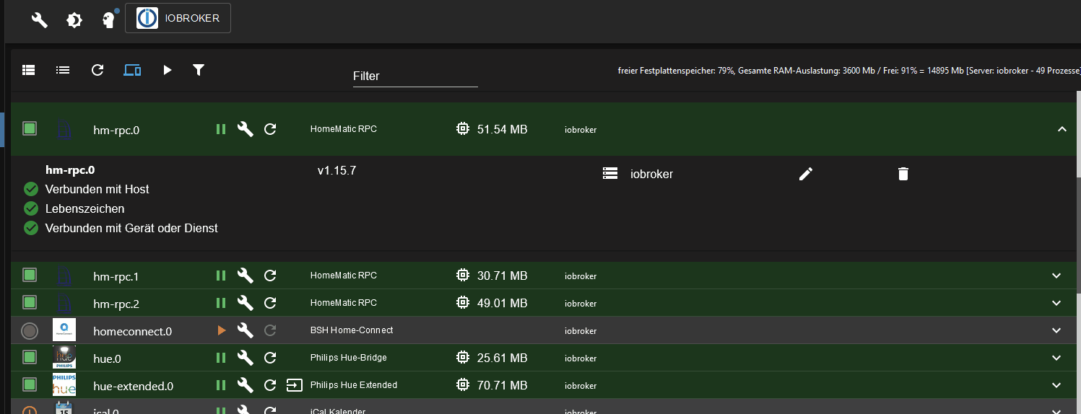Toggle the hm-rpc.0 green status indicator
The image size is (1081, 414).
point(30,129)
